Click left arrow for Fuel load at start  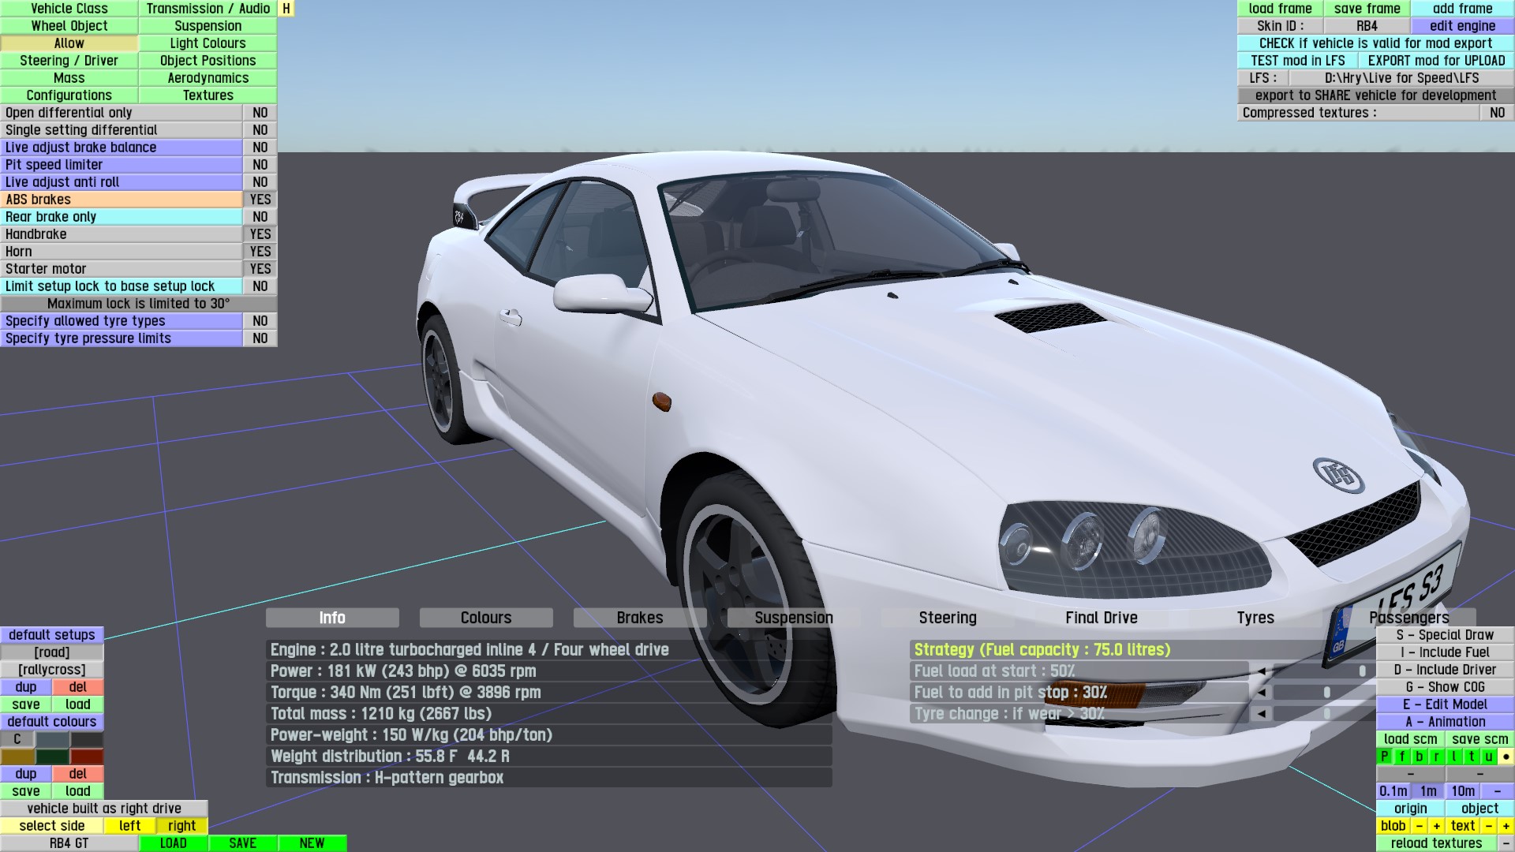click(x=1261, y=671)
